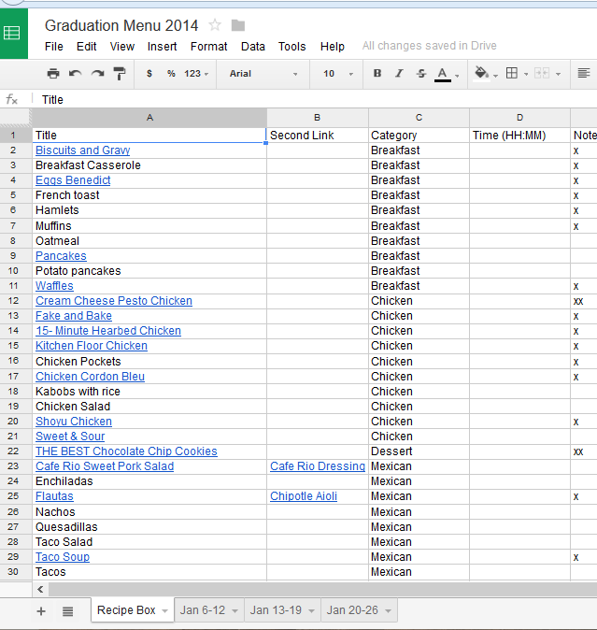Open the Cafe Rio Dressing link
The width and height of the screenshot is (597, 630).
[318, 466]
